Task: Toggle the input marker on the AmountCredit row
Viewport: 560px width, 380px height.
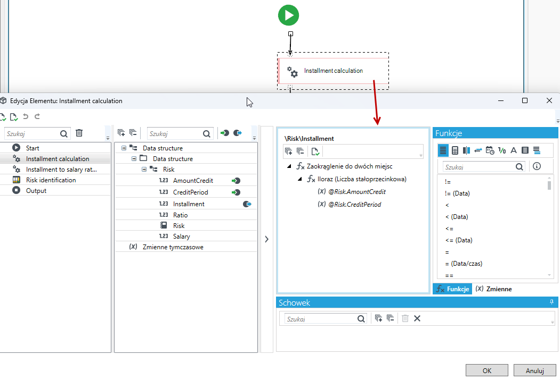Action: (x=236, y=181)
